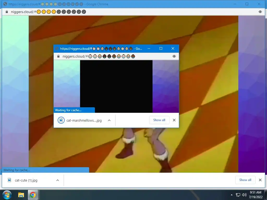Show hidden system tray icons
Screen dimensions: 267x200
click(x=232, y=195)
